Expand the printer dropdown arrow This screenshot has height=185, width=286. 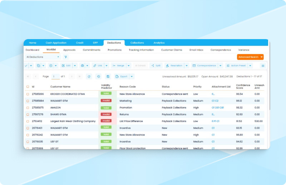[87, 66]
